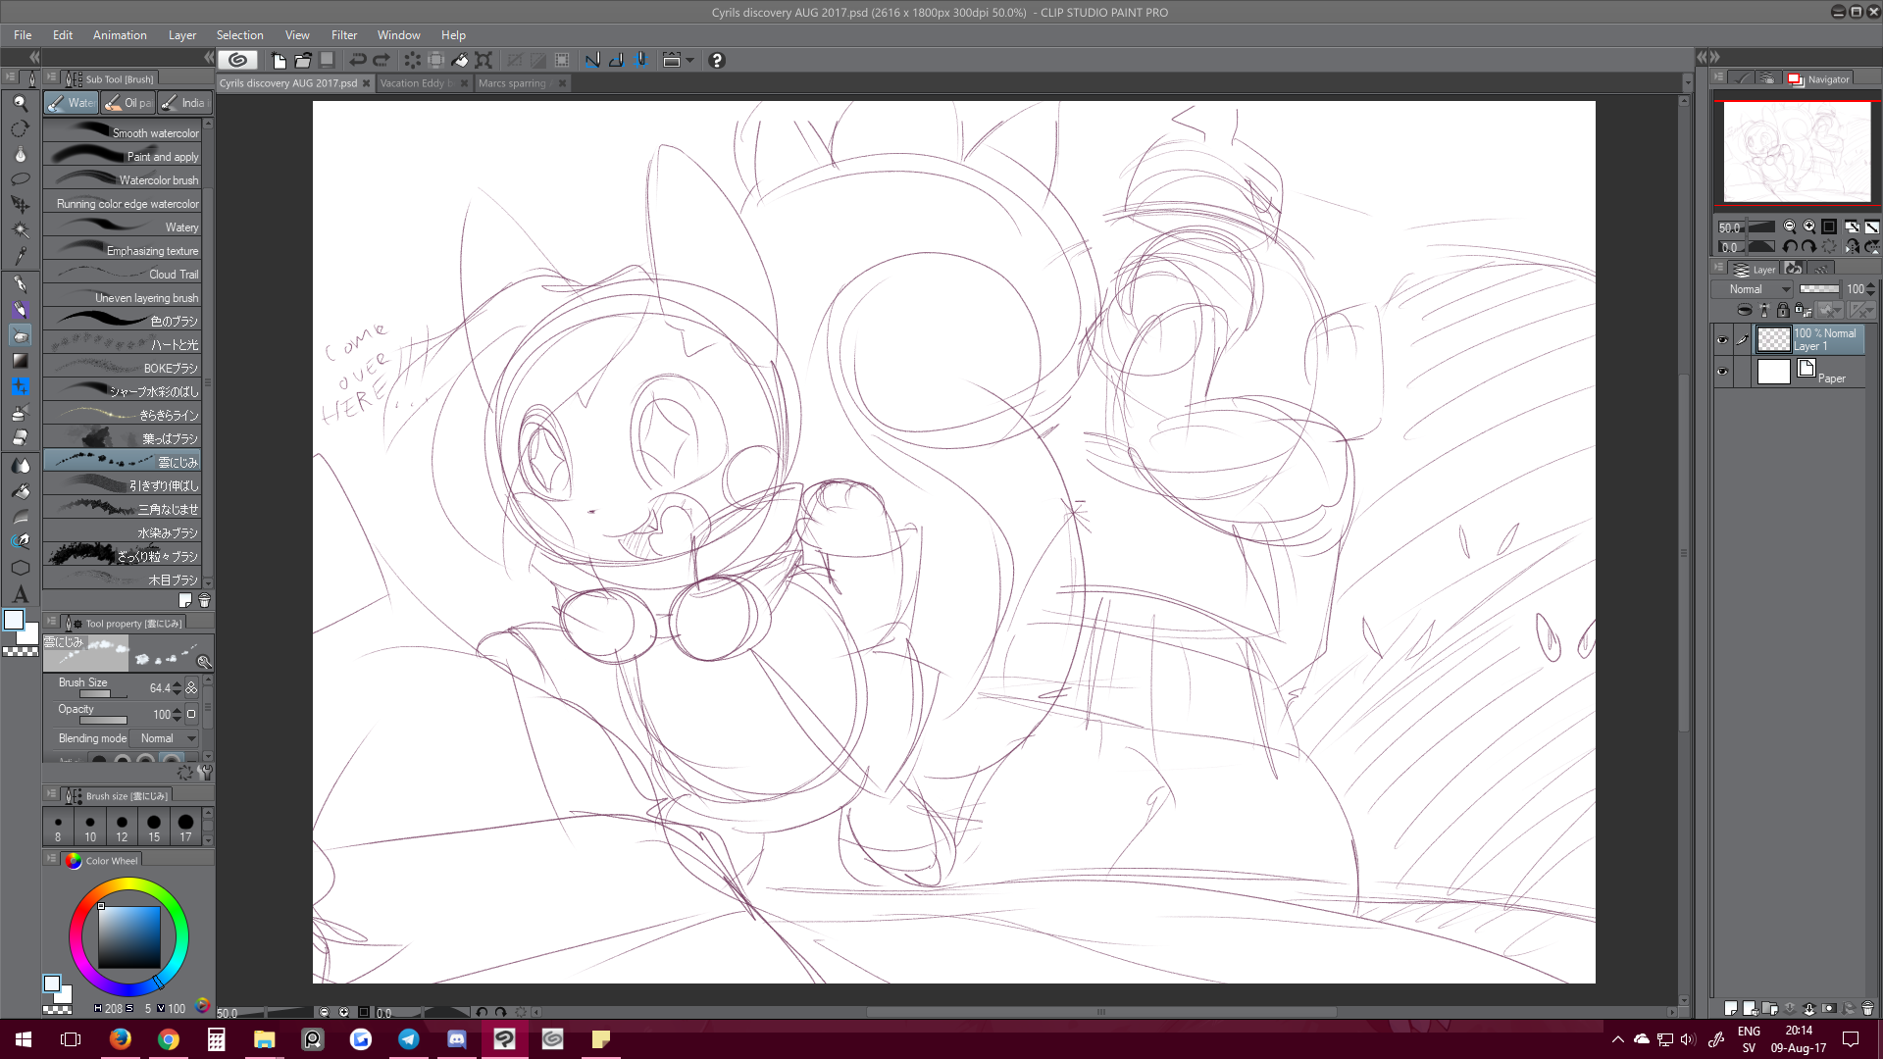Click the Undo arrow in toolbar

pyautogui.click(x=358, y=60)
